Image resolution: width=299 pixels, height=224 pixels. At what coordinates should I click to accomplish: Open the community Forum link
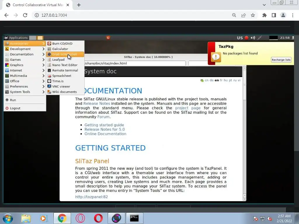[x=103, y=117]
